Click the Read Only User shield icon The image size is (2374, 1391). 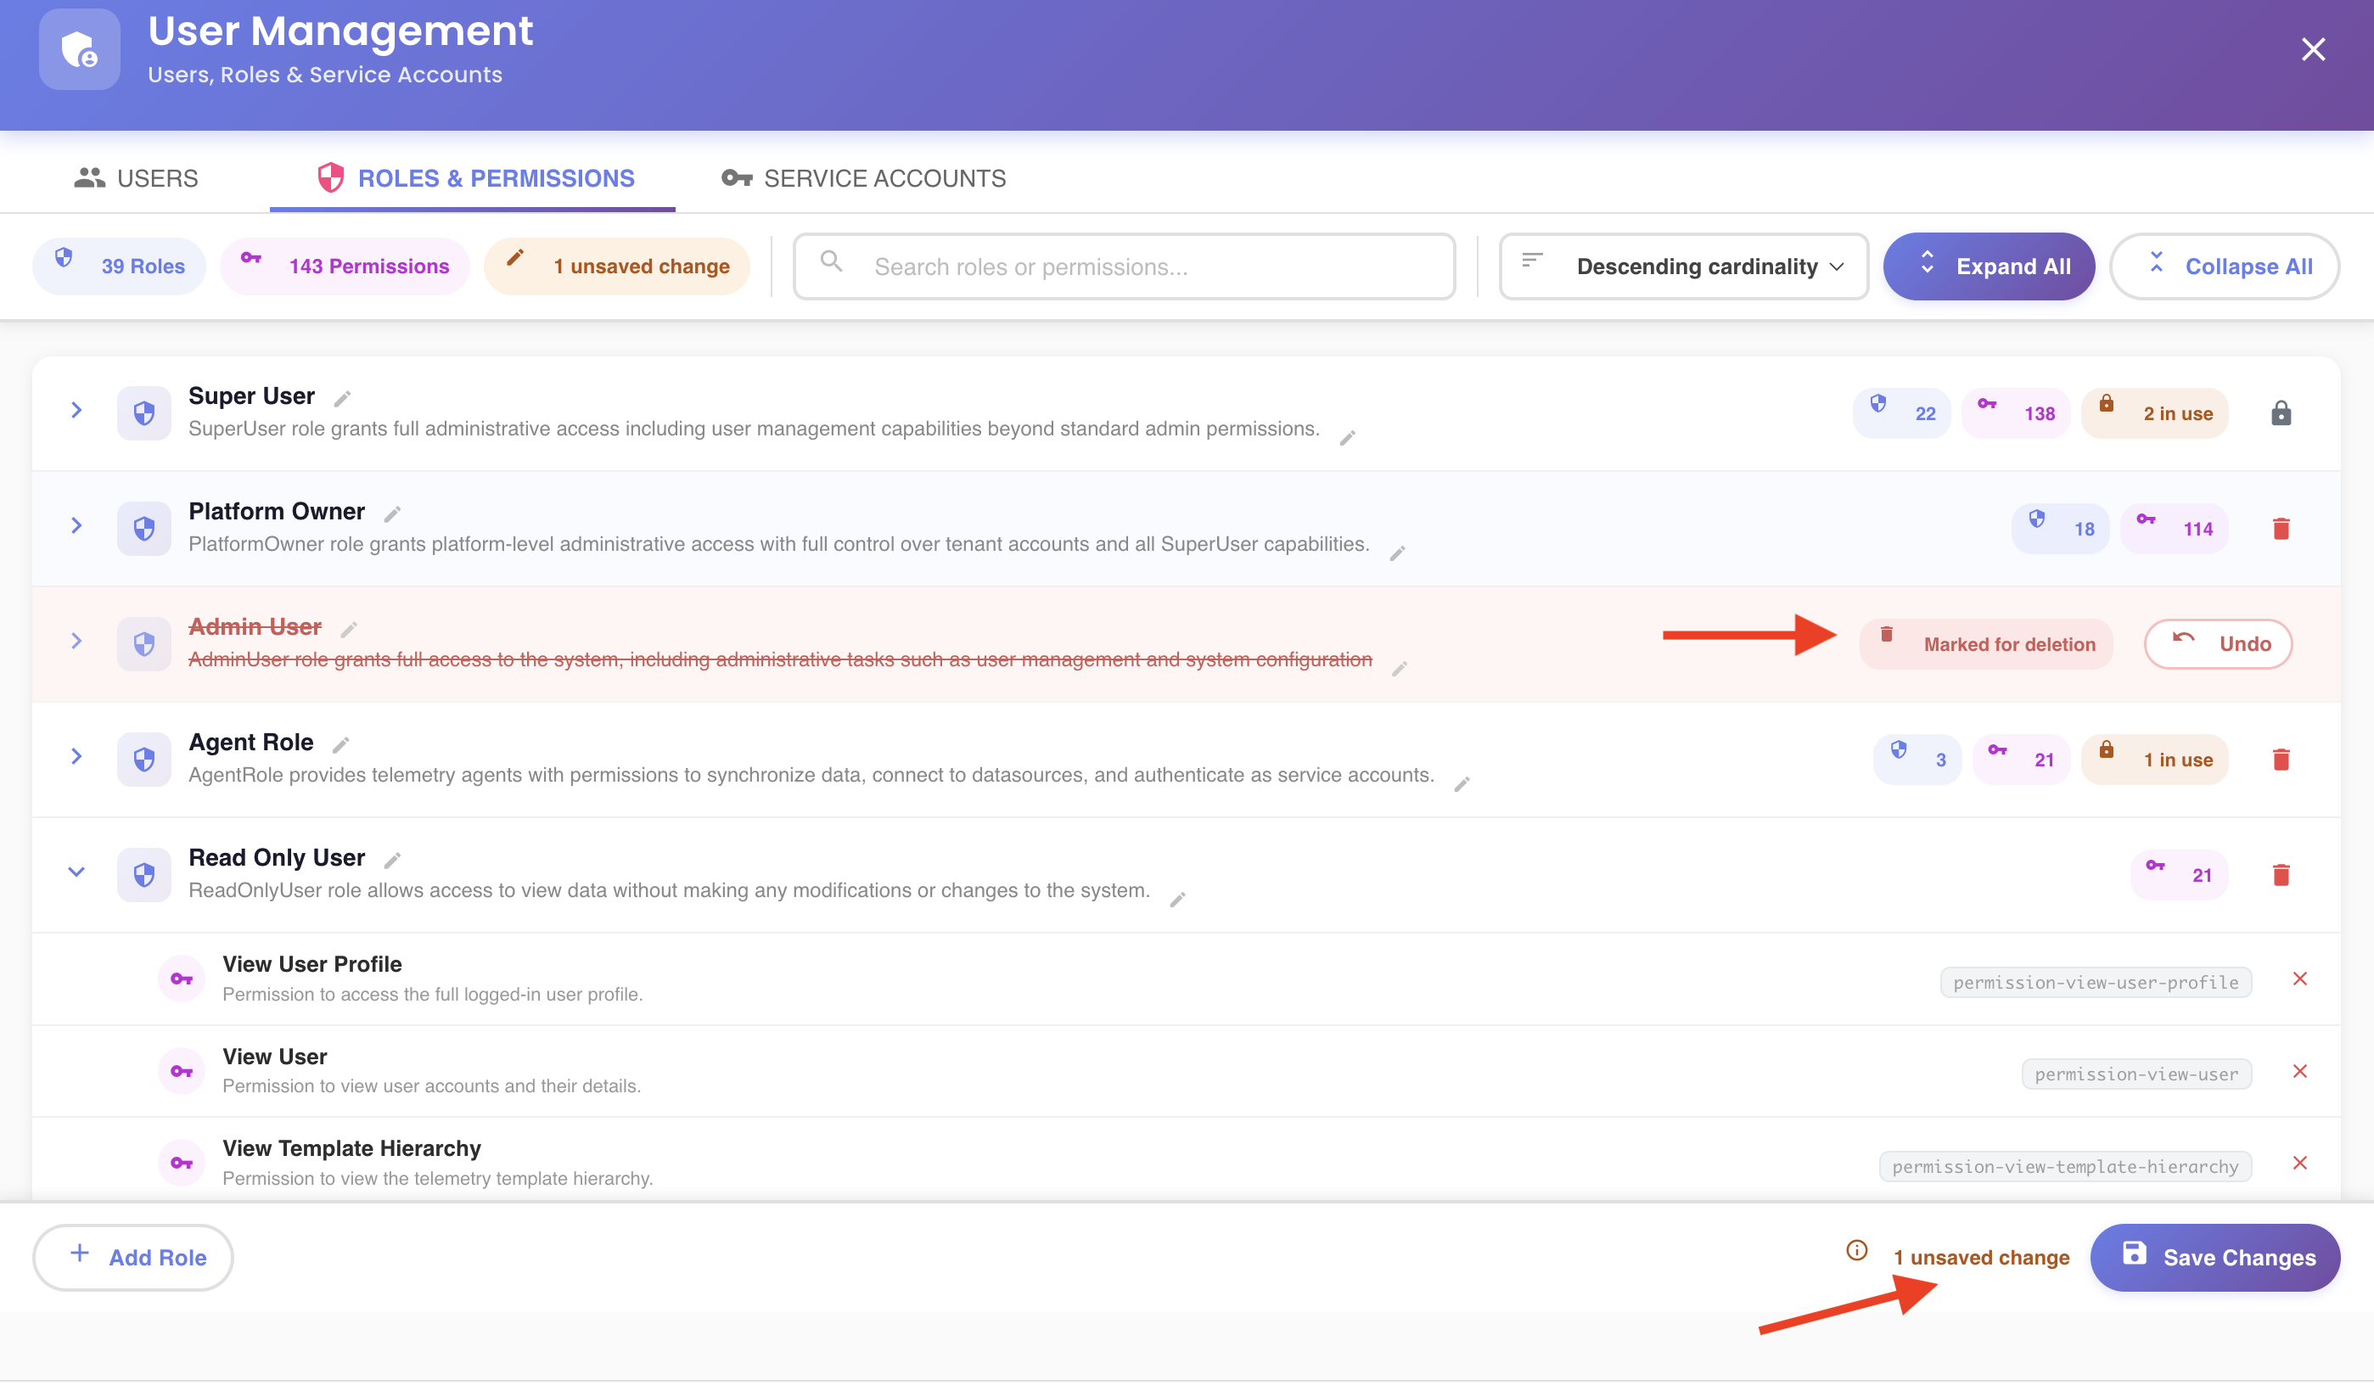[144, 875]
